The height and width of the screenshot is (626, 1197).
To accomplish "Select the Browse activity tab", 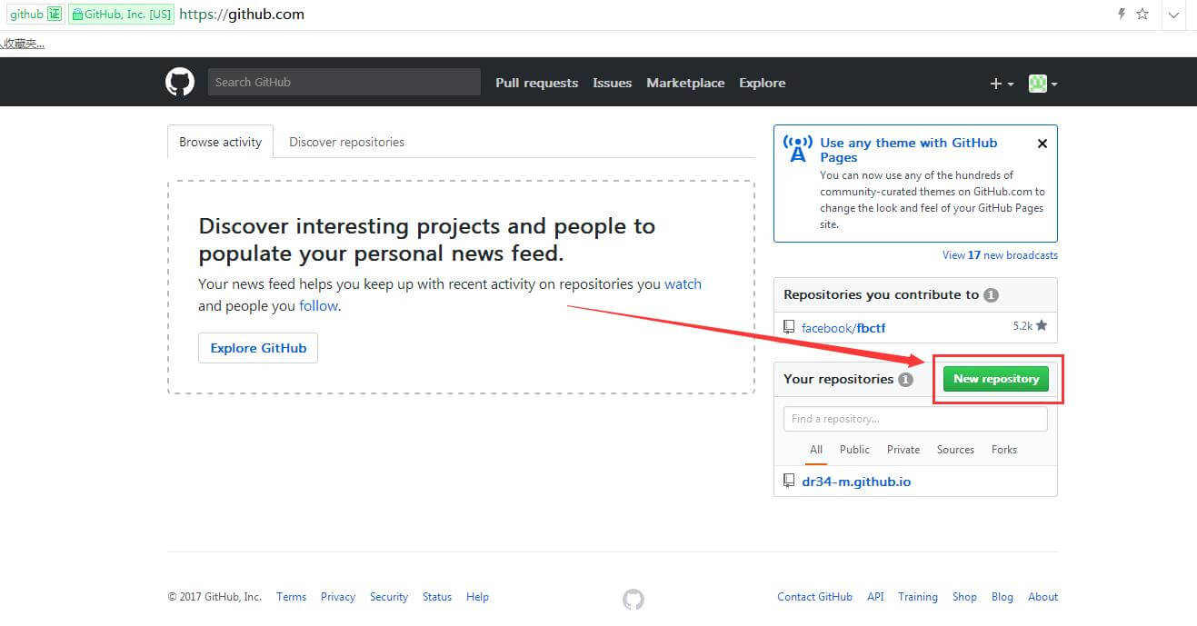I will (x=220, y=142).
